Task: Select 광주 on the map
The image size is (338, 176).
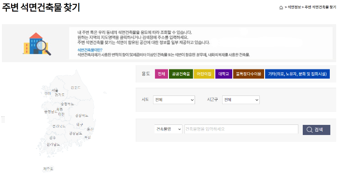Action: [53, 138]
